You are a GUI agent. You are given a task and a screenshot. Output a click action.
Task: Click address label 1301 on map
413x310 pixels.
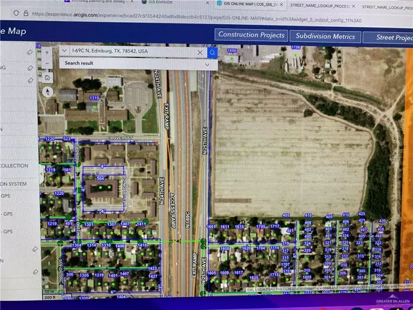point(89,225)
